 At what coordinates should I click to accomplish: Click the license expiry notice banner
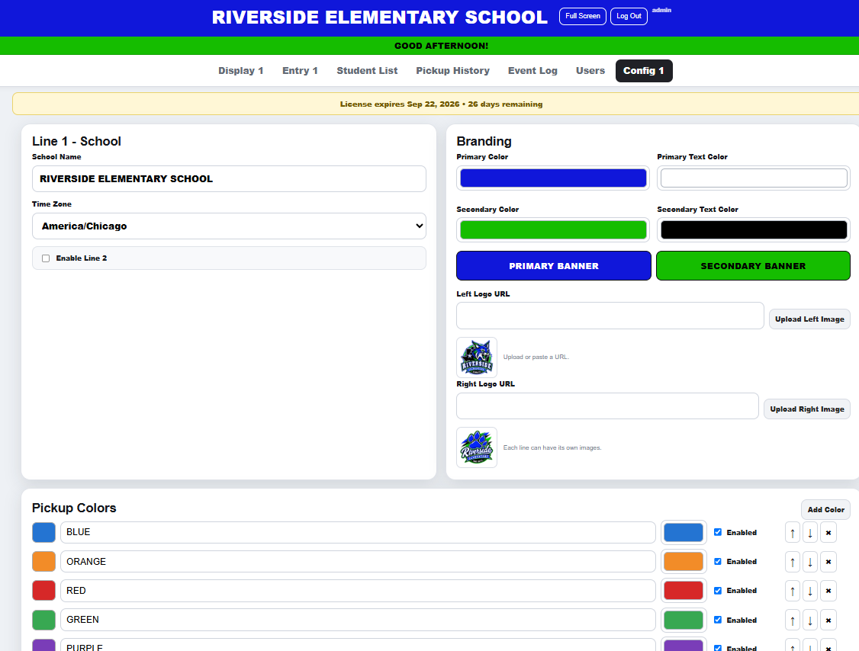[436, 104]
